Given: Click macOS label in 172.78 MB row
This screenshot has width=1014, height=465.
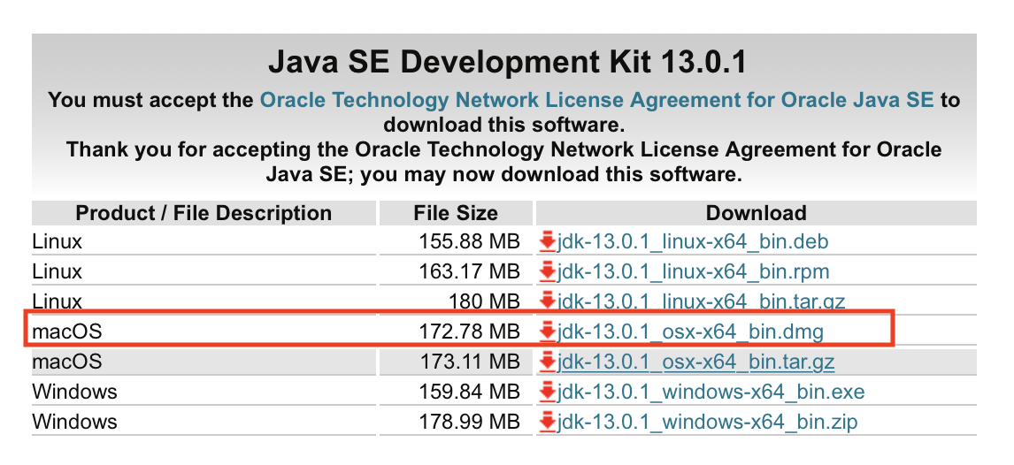Looking at the screenshot, I should click(67, 332).
